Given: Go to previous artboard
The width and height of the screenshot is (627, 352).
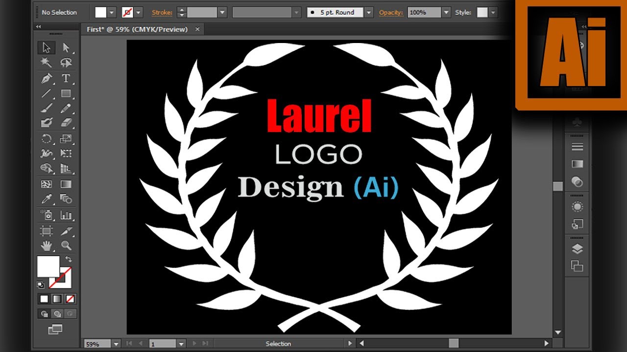Looking at the screenshot, I should click(141, 344).
